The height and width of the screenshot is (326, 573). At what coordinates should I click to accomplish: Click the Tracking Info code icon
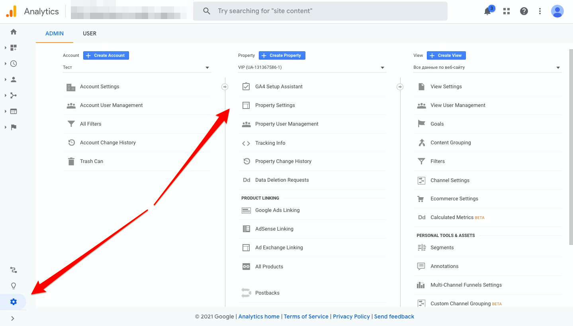pos(246,143)
